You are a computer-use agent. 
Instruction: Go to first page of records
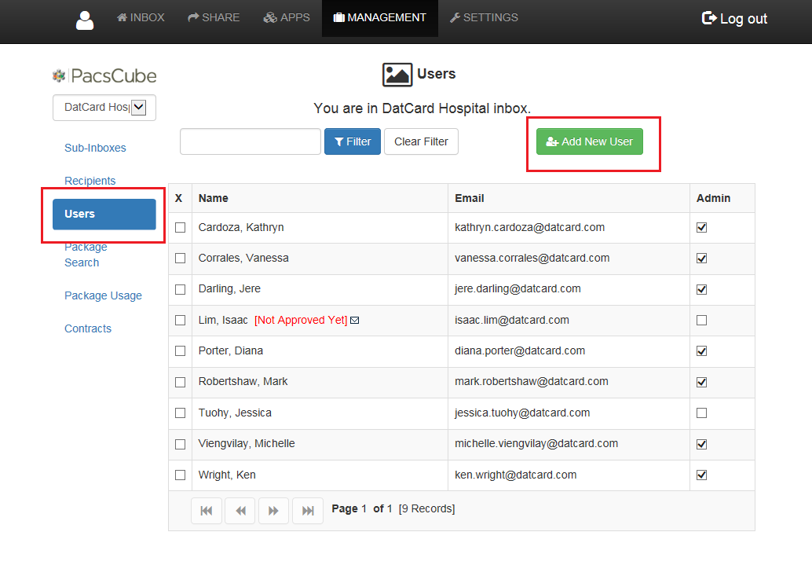(206, 511)
